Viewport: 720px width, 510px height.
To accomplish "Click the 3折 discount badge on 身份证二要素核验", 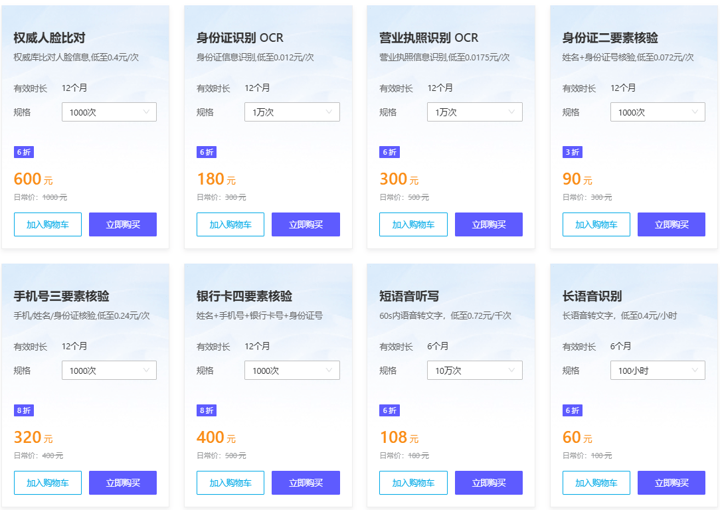I will click(572, 152).
